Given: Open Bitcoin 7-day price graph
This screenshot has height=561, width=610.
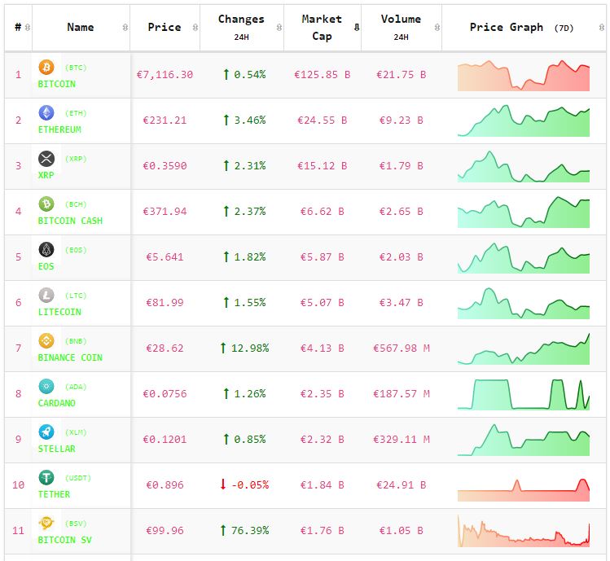Looking at the screenshot, I should pyautogui.click(x=524, y=76).
